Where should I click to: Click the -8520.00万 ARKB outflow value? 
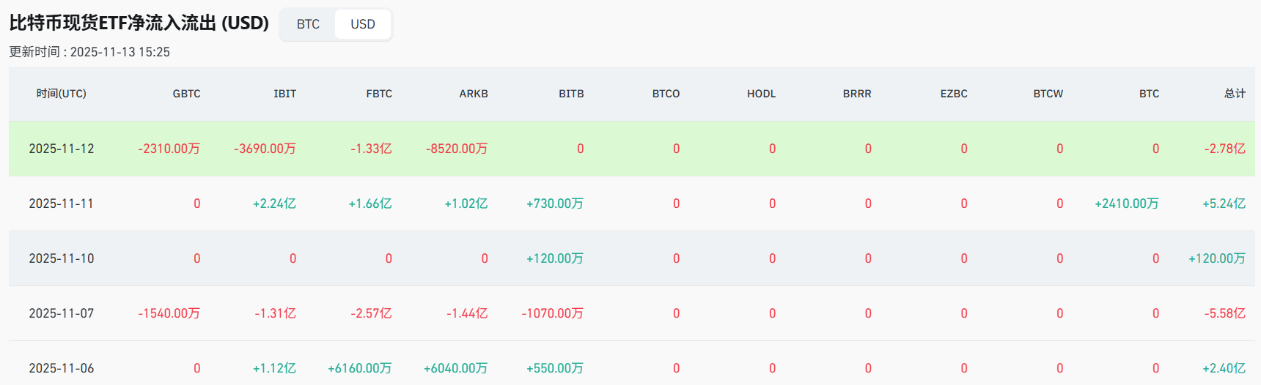pos(457,149)
